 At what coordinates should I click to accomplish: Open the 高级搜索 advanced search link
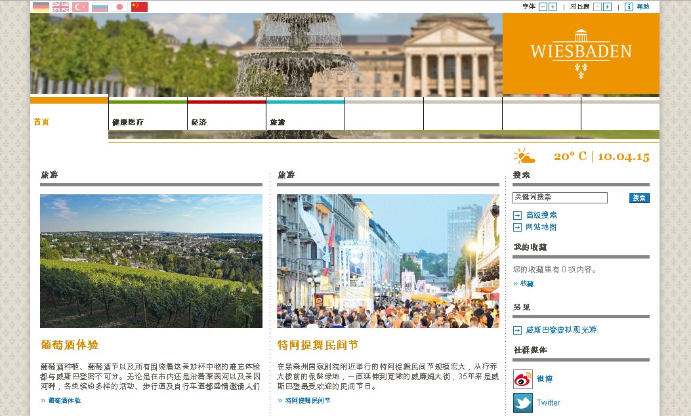coord(541,215)
